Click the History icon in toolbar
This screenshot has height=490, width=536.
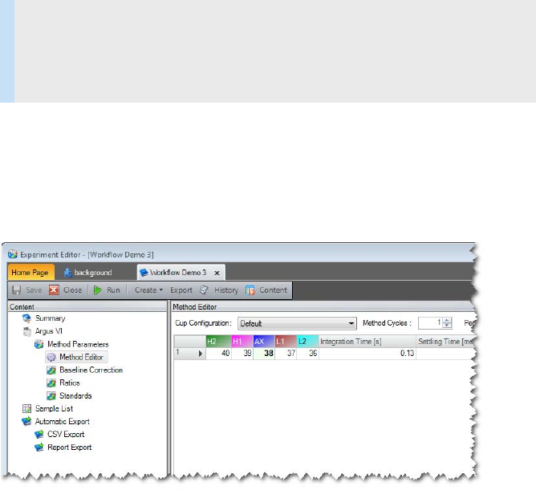pos(204,290)
